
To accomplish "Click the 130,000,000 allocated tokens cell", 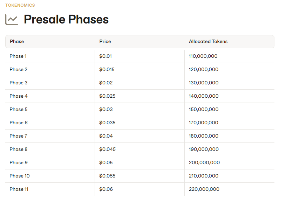I will 204,83.
